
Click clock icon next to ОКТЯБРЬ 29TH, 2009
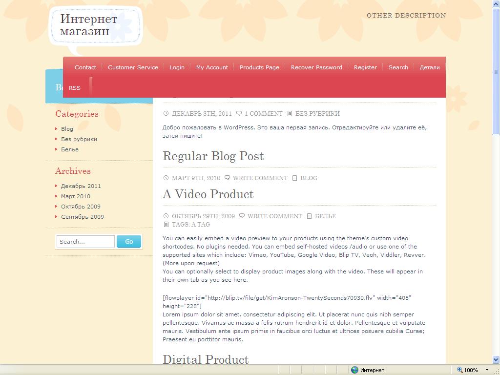[166, 215]
